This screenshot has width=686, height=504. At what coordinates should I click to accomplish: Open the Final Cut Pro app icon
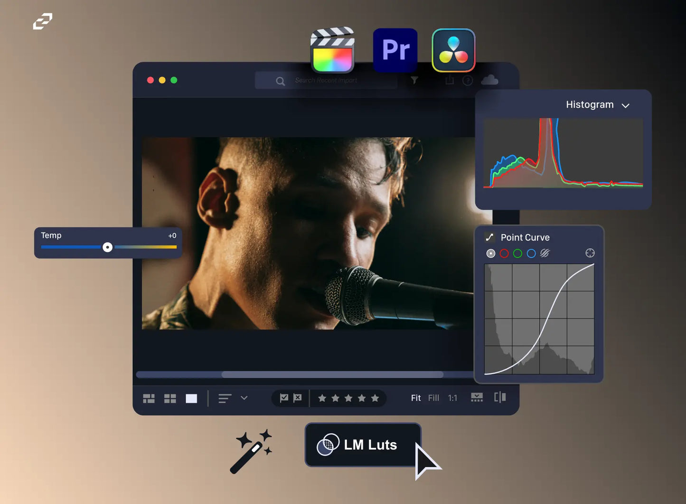(x=332, y=50)
